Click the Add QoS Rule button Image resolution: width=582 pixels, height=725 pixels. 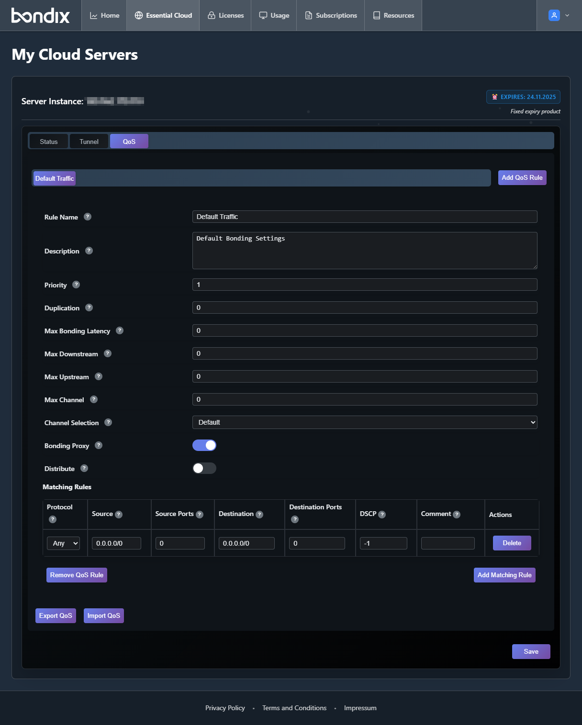pos(522,177)
